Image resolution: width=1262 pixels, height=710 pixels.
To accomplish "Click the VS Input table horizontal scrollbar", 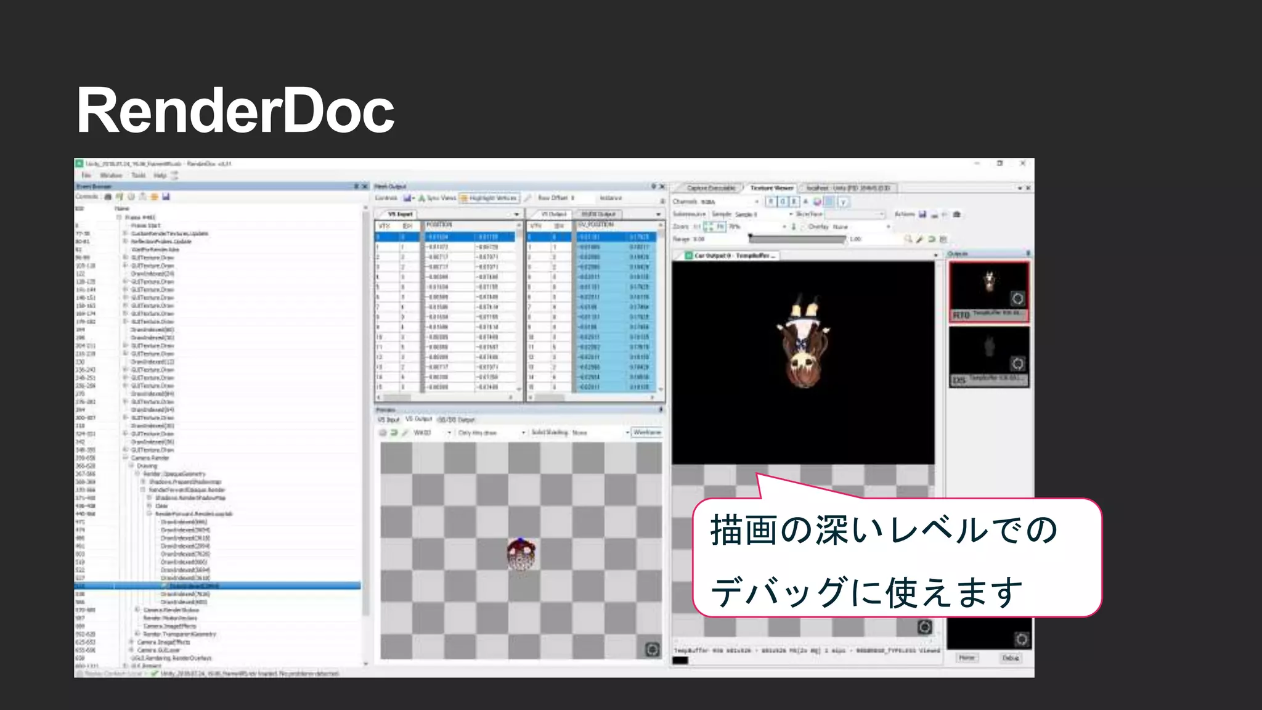I will coord(444,398).
